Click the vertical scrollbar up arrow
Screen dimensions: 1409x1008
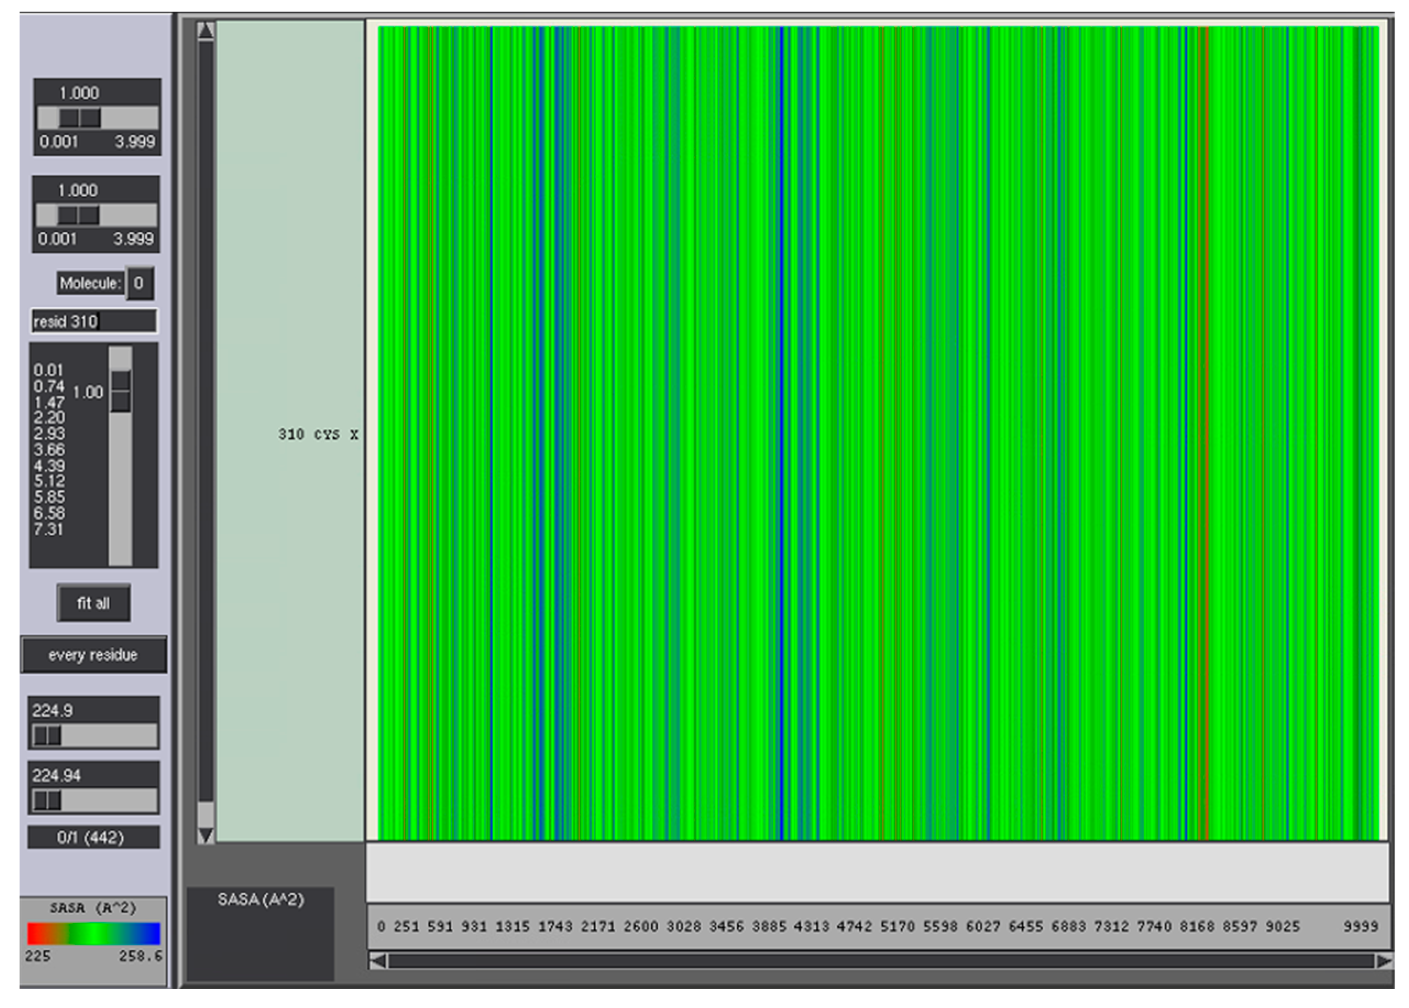point(206,31)
